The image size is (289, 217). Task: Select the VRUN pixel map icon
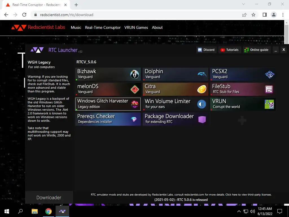pyautogui.click(x=269, y=104)
